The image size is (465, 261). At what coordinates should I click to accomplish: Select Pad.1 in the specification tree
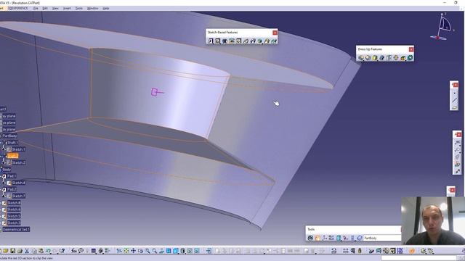(x=12, y=176)
